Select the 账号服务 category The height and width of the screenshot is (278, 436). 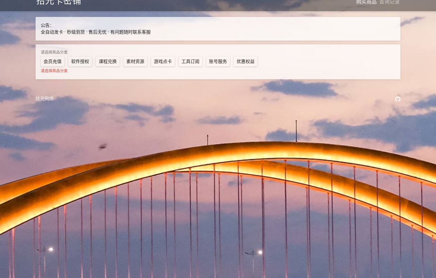click(218, 62)
